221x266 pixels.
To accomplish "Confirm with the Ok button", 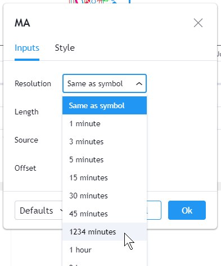I will (x=187, y=210).
